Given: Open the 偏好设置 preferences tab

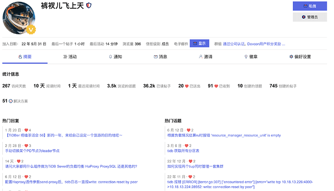Looking at the screenshot, I should pyautogui.click(x=300, y=57).
